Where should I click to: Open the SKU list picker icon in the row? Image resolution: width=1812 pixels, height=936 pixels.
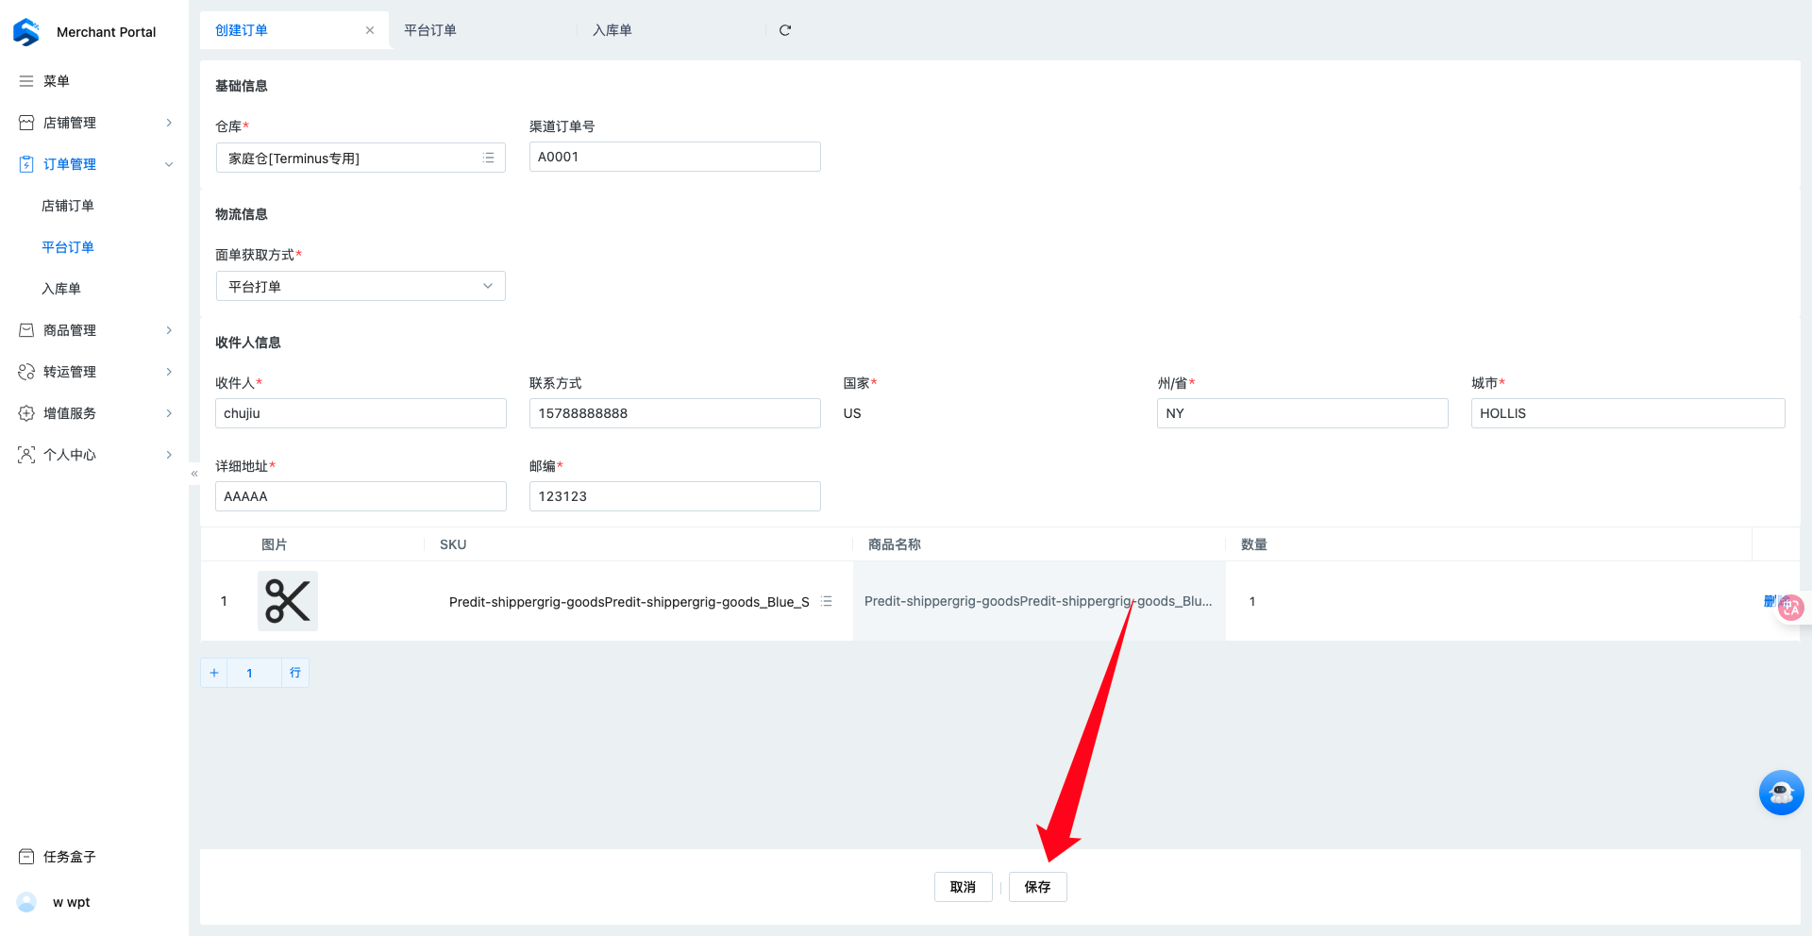click(827, 601)
